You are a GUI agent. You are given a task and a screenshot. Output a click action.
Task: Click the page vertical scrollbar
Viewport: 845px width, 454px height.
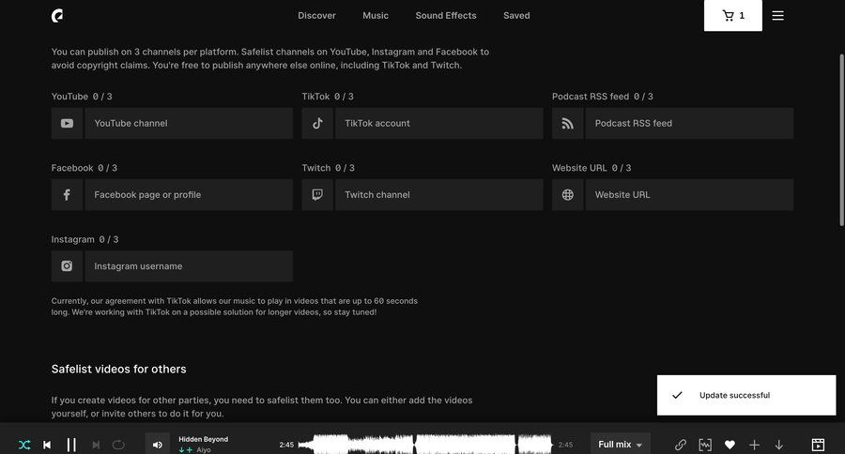[842, 140]
